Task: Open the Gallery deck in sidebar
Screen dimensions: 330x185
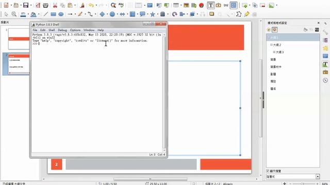Action: tap(325, 72)
